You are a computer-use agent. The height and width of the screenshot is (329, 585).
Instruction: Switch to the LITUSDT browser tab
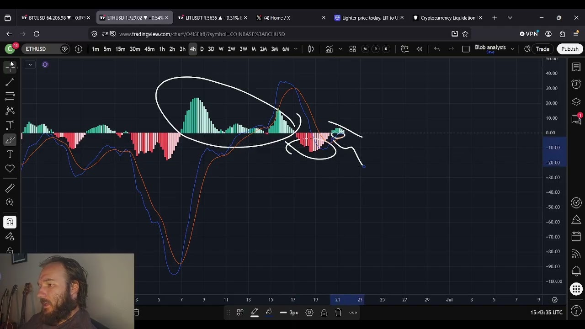click(213, 18)
